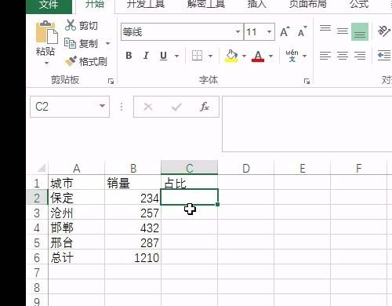Open font name dropdown 等线

pos(238,32)
